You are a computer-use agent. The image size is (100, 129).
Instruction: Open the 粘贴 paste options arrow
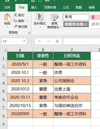coord(8,27)
